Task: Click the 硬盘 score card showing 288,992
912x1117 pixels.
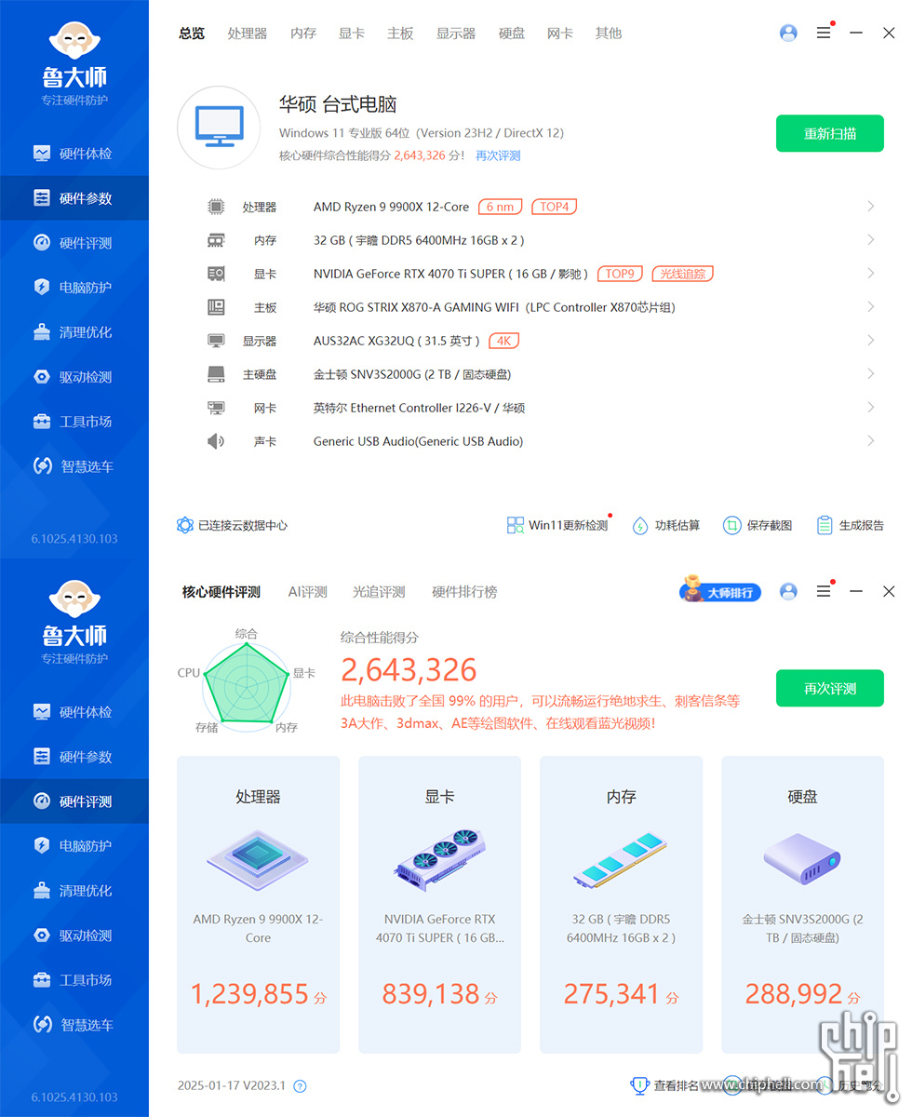Action: tap(803, 905)
